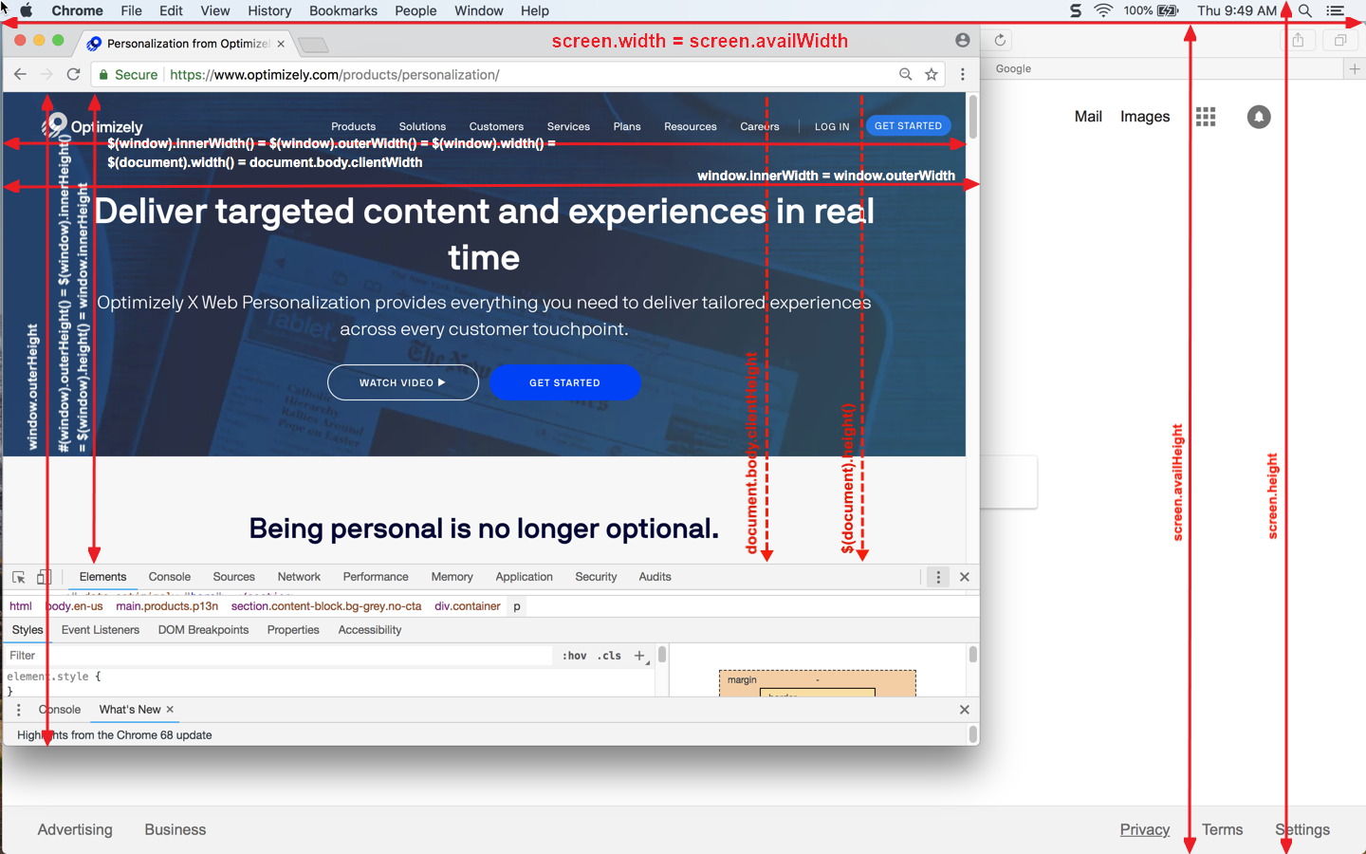The height and width of the screenshot is (854, 1366).
Task: Activate the DevTools inspect element picker
Action: point(18,577)
